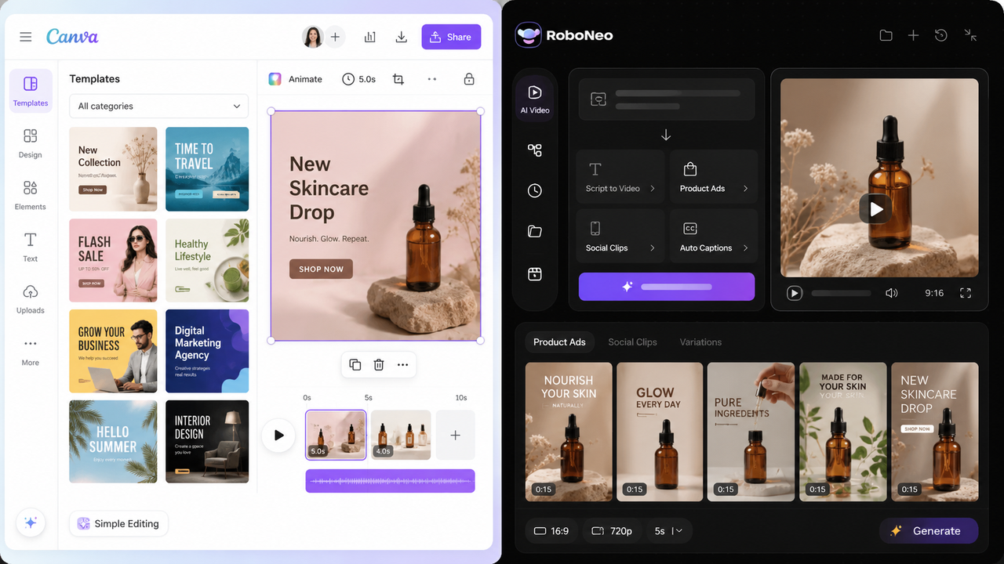Select the 4.0s timeline clip
Screen dimensions: 1004x564
click(401, 435)
